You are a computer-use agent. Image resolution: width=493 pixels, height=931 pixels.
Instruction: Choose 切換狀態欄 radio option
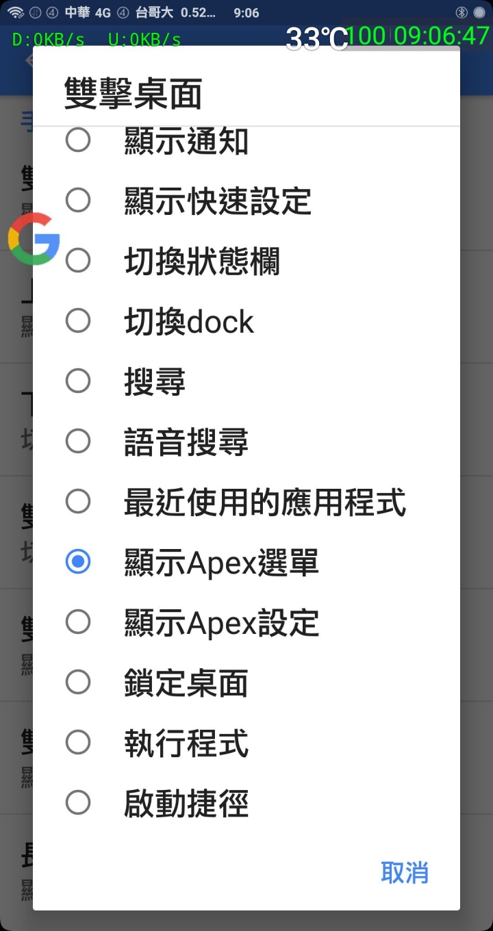246,261
